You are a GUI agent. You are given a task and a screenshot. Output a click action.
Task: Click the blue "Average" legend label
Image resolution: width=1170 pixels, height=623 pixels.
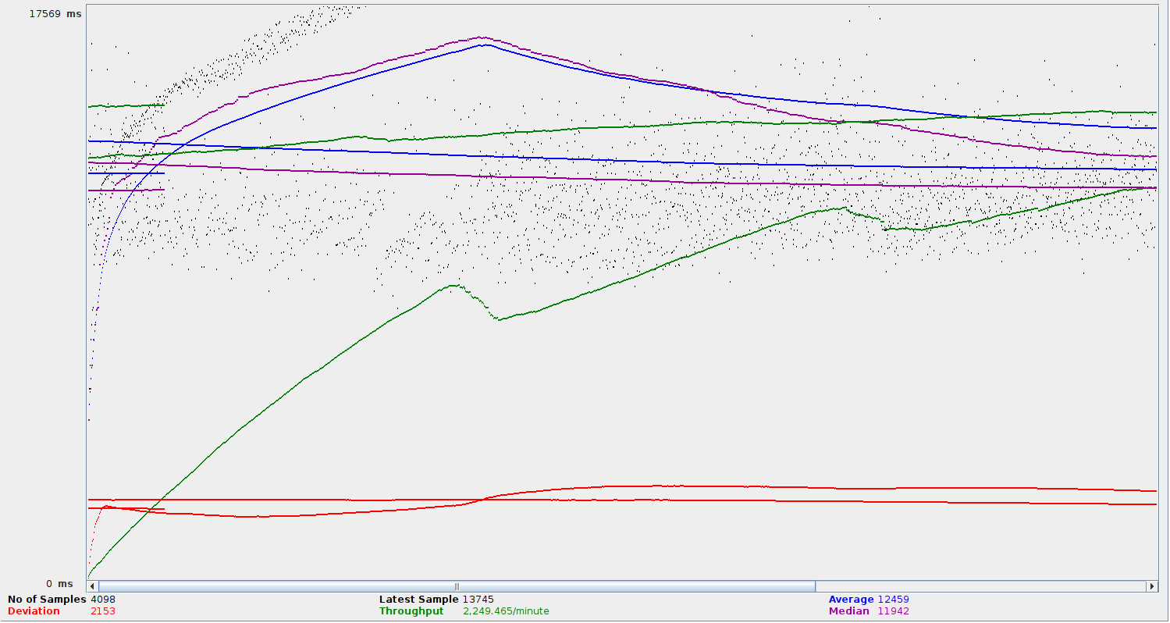(x=851, y=600)
